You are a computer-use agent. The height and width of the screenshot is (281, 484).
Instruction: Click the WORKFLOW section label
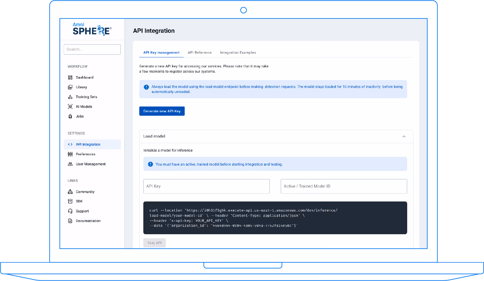[77, 66]
